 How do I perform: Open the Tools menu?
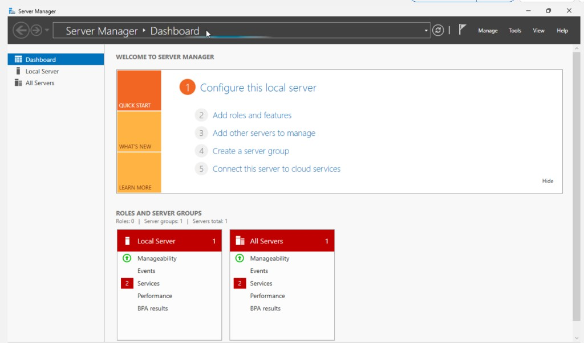tap(515, 31)
